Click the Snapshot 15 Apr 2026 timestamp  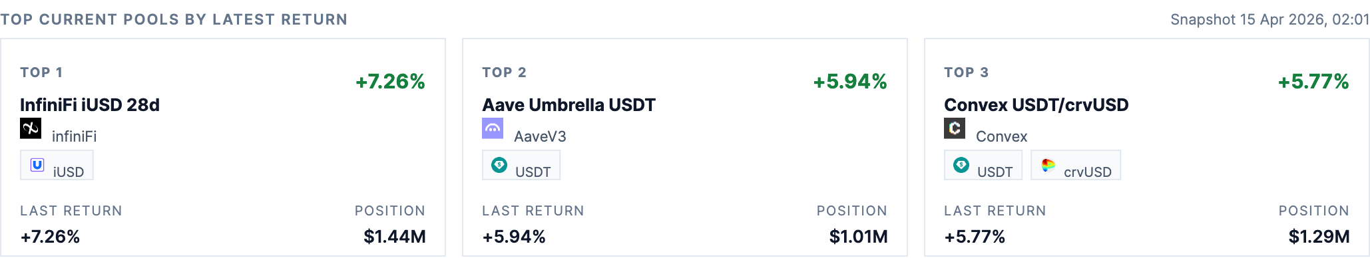[x=1269, y=20]
